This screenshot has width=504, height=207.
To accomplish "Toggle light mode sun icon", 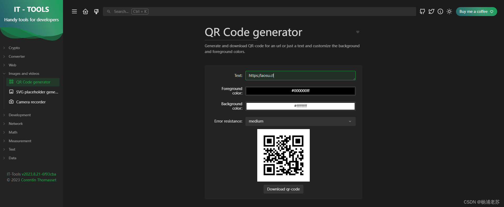I will coord(449,12).
